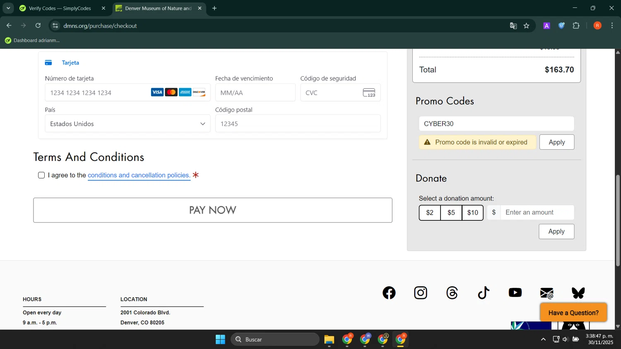Click the PAY NOW button
621x349 pixels.
pos(213,210)
